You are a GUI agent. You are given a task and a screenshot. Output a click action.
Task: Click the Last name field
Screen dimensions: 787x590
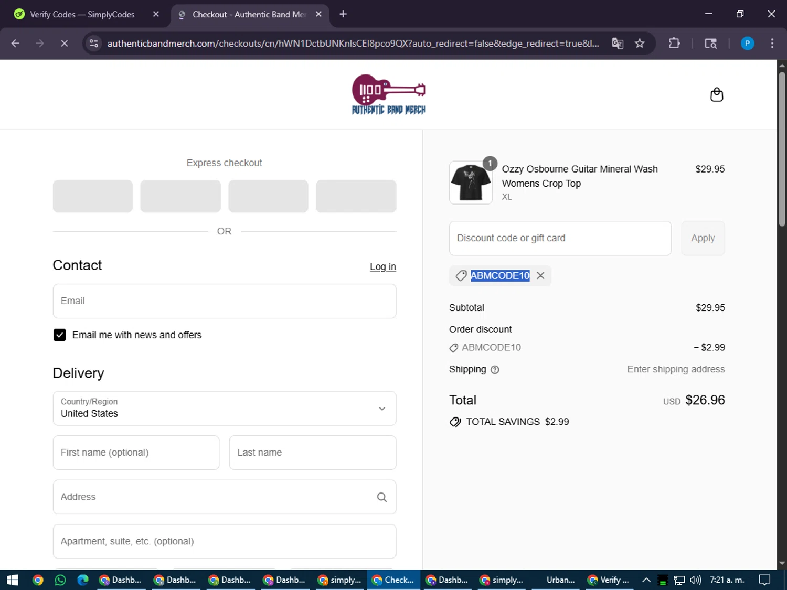coord(313,453)
